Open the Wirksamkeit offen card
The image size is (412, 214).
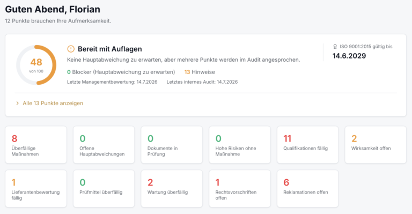(x=376, y=145)
